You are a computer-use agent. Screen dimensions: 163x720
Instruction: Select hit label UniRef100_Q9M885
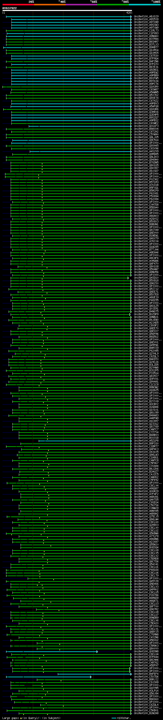click(146, 154)
